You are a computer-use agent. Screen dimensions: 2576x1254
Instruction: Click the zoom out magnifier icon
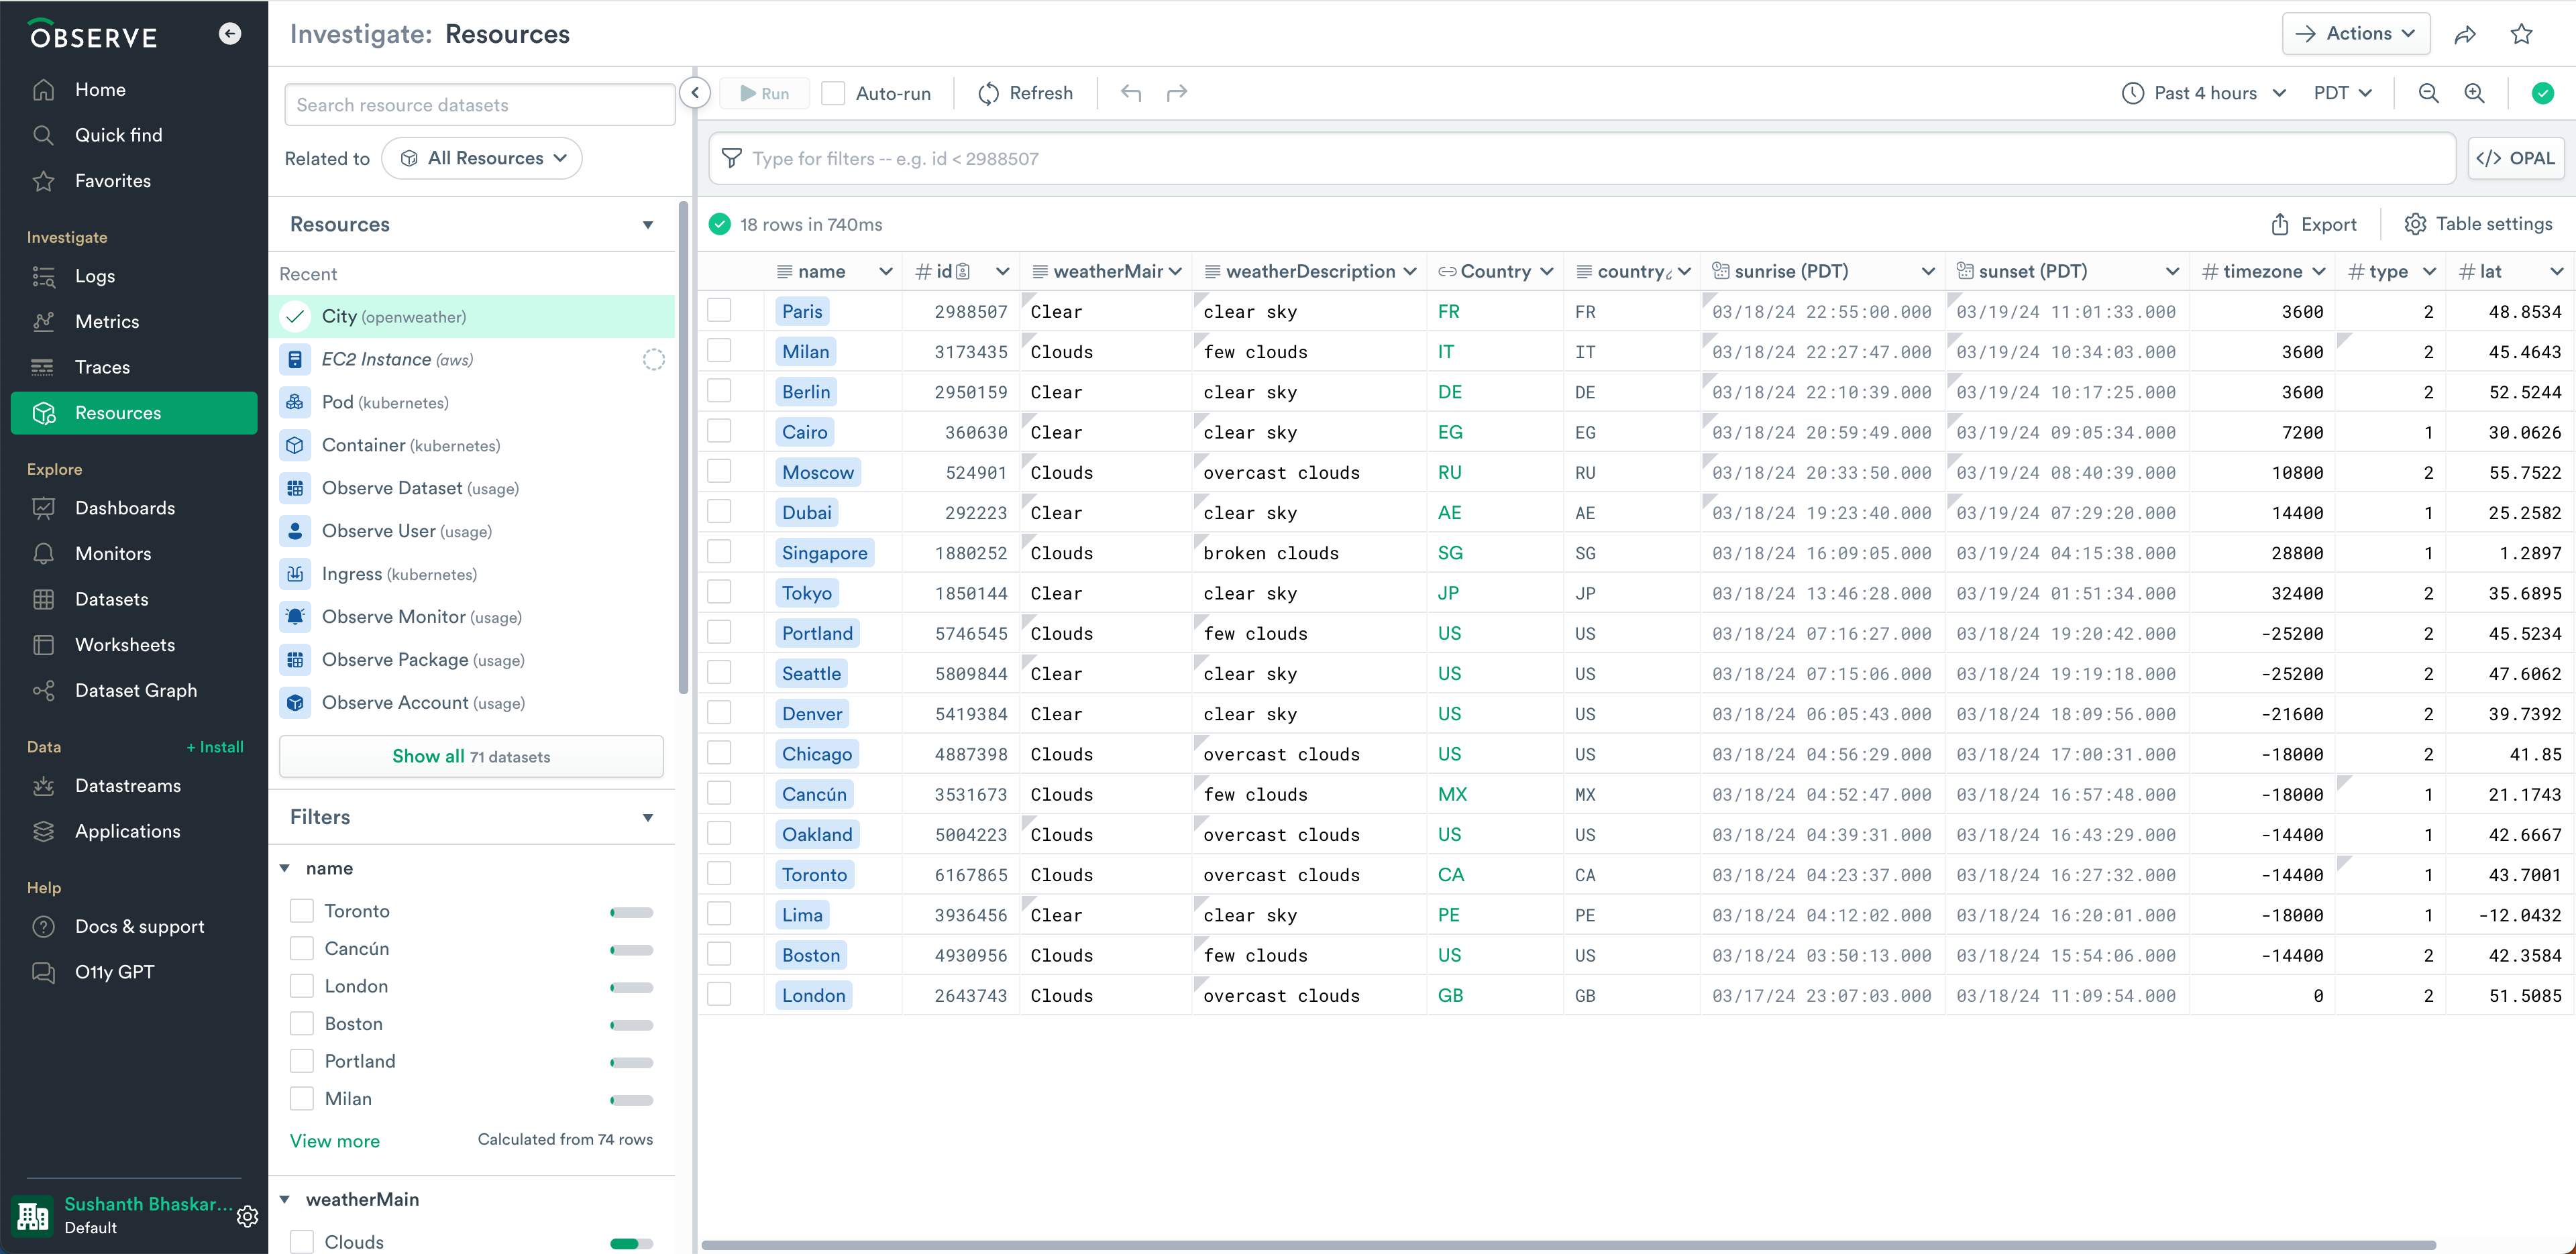pyautogui.click(x=2427, y=93)
